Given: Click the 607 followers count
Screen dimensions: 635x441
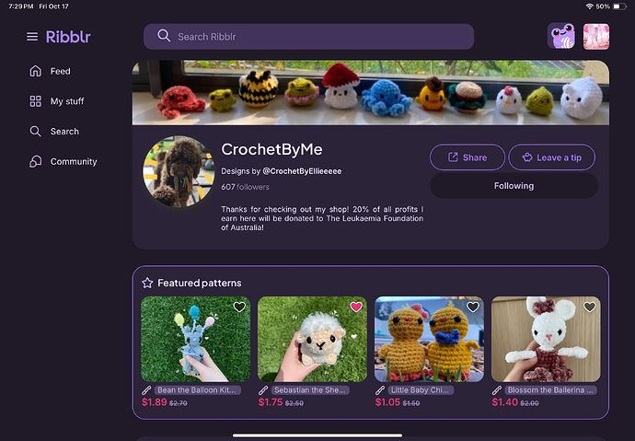Looking at the screenshot, I should pos(245,187).
